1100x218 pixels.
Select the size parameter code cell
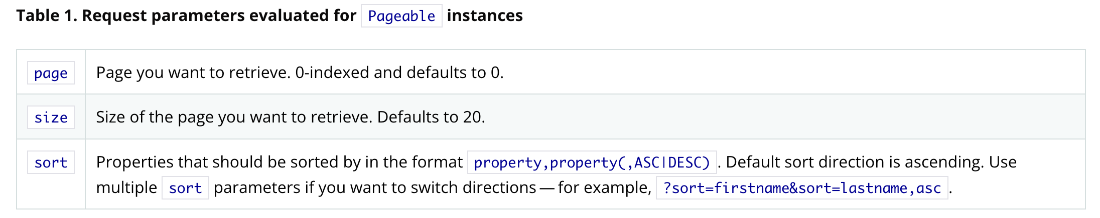tap(51, 117)
